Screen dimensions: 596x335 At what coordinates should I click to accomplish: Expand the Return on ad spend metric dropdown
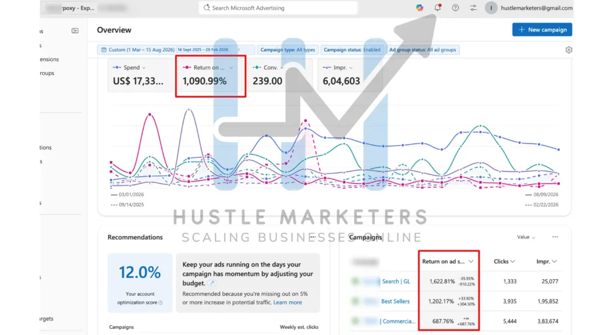(x=231, y=67)
